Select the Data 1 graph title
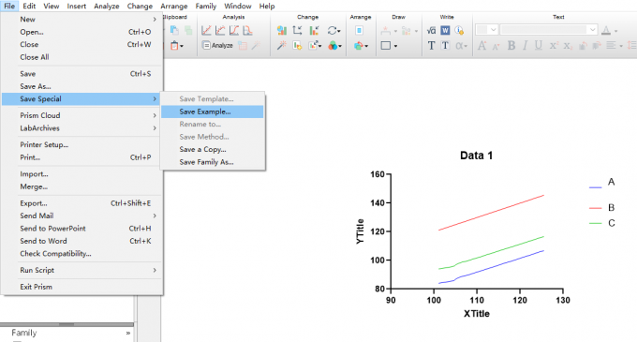This screenshot has height=342, width=637. pyautogui.click(x=476, y=156)
